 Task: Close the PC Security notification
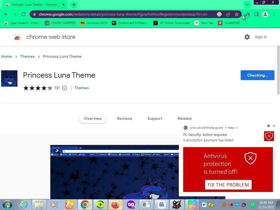(x=274, y=126)
